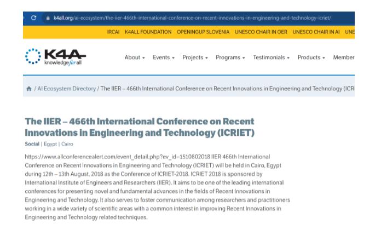This screenshot has width=381, height=229.
Task: Open the K4ALL FOUNDATION link
Action: (x=148, y=32)
